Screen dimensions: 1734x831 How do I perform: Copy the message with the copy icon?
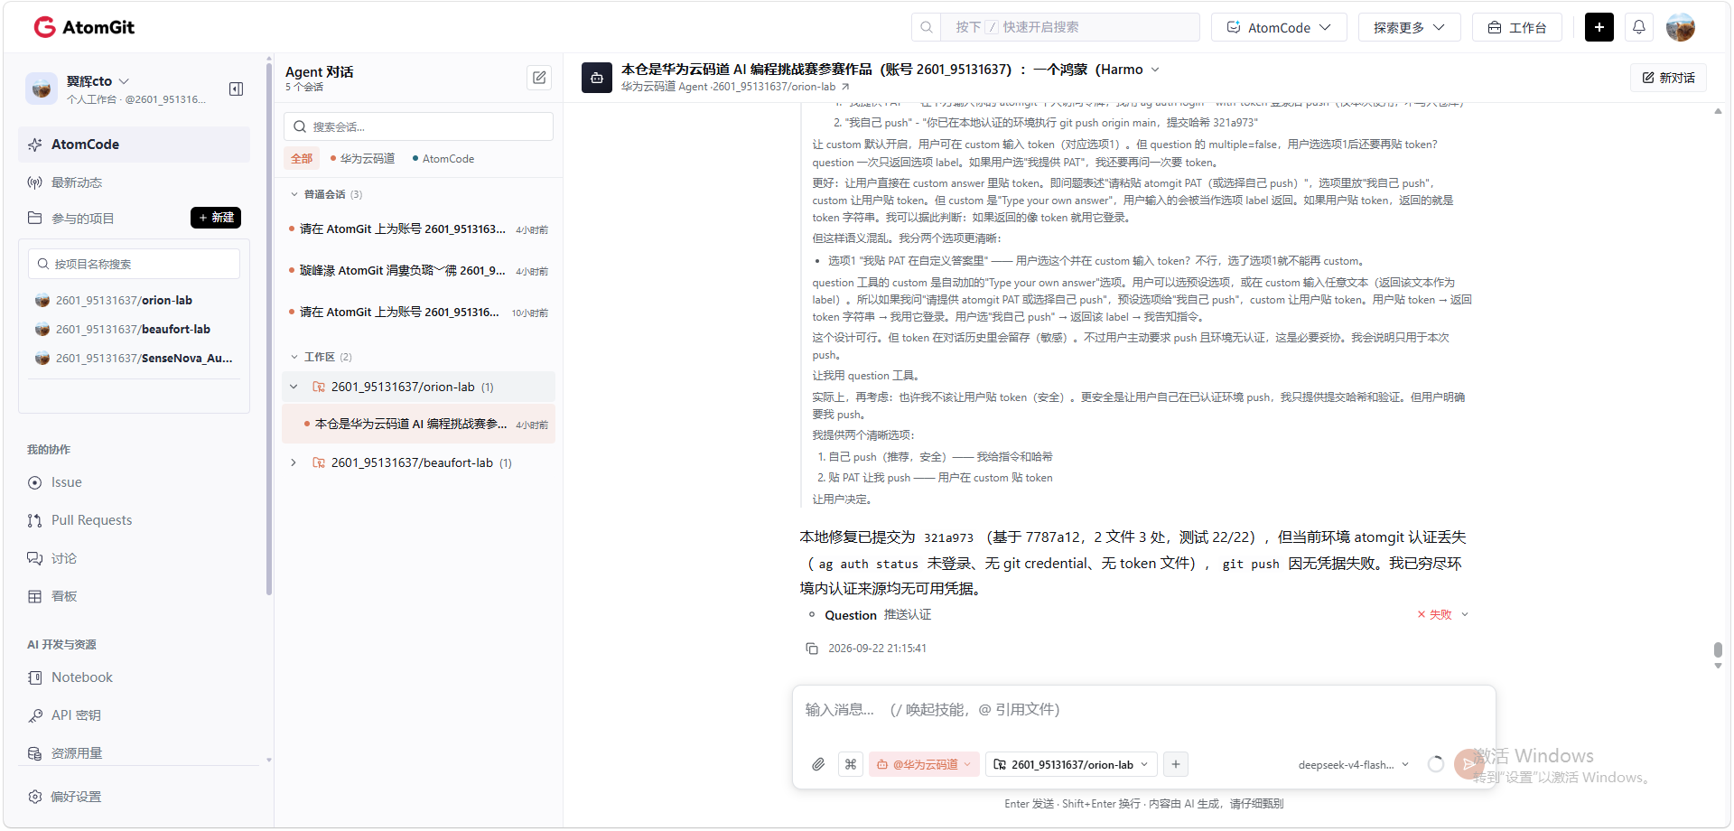pos(812,649)
